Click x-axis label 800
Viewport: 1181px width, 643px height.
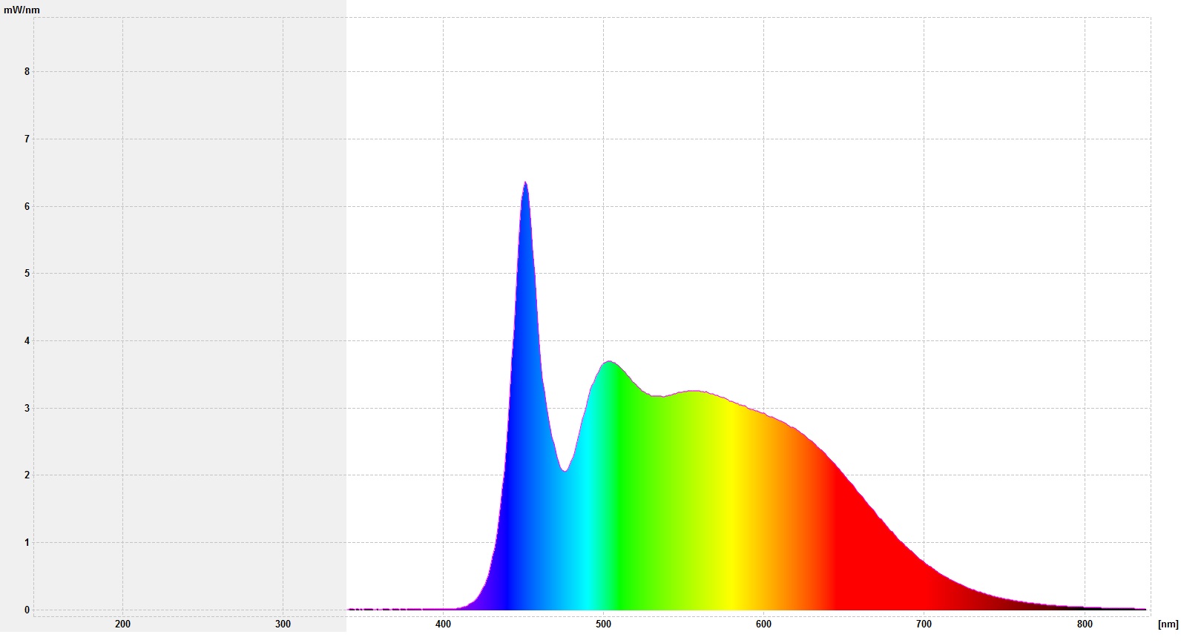pos(1085,624)
